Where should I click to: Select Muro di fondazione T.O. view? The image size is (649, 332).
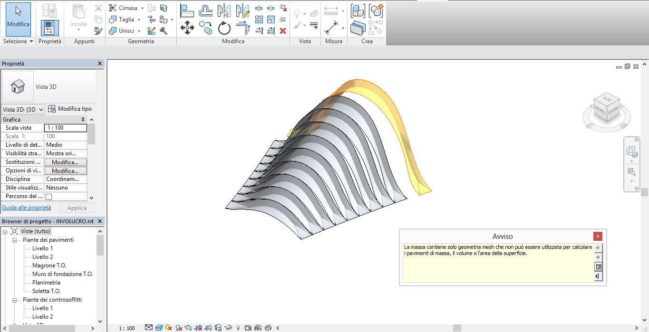point(63,274)
